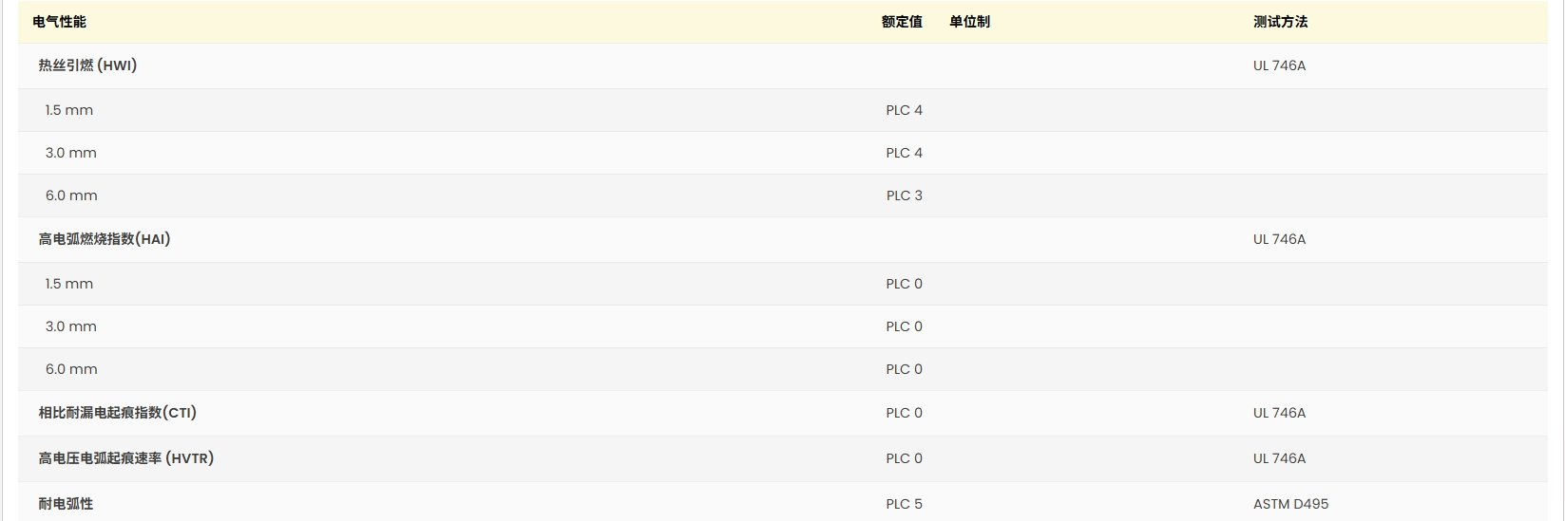Select the 高电压电弧起痕速率 (HVTR) row label
This screenshot has width=1565, height=521.
pos(126,458)
